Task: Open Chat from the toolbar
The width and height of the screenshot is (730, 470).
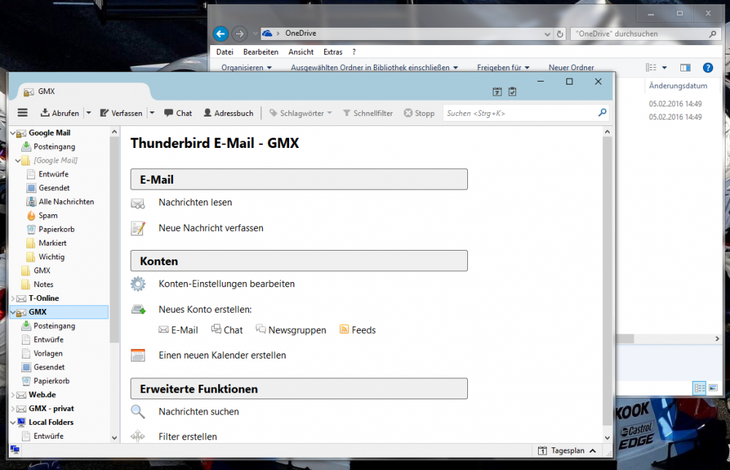Action: [x=178, y=113]
